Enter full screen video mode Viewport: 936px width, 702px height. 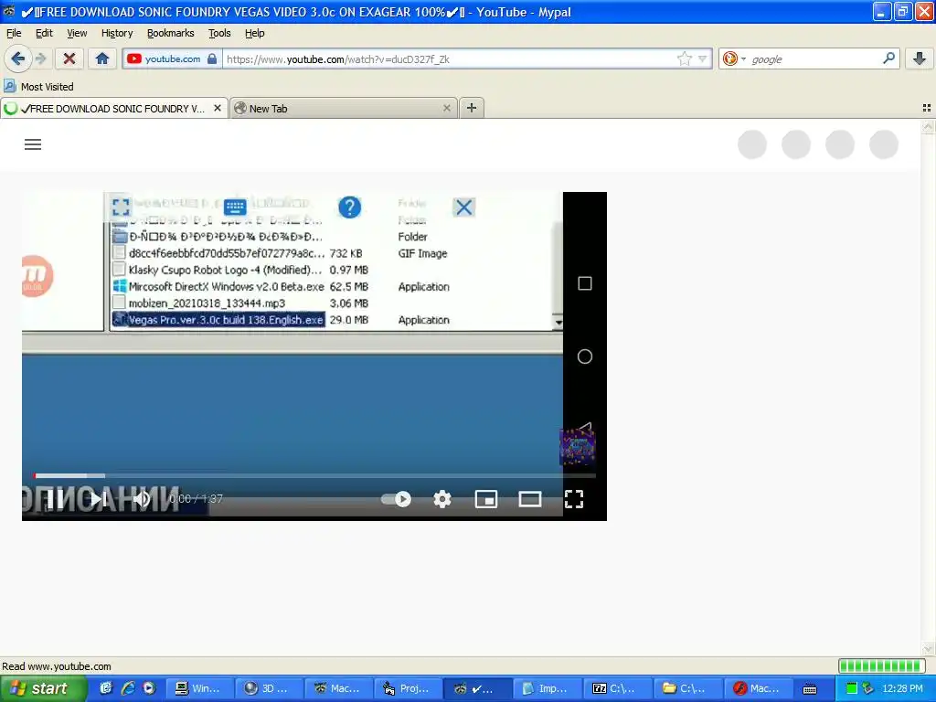point(574,499)
